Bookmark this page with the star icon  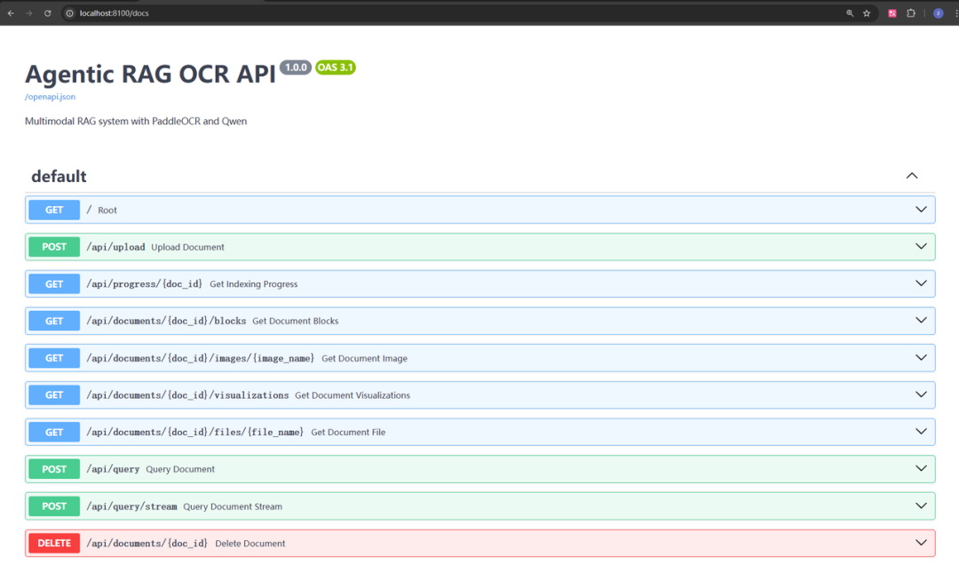[867, 12]
